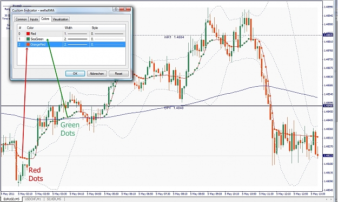This screenshot has height=202, width=338.
Task: Switch to the Common tab
Action: click(21, 19)
